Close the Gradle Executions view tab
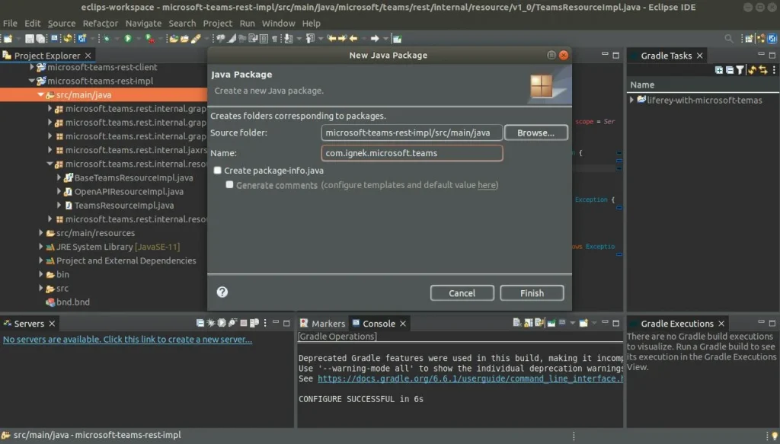Viewport: 780px width, 444px height. pyautogui.click(x=721, y=323)
